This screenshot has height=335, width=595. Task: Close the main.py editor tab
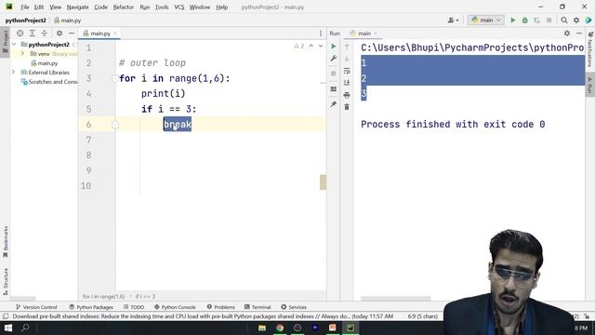(x=115, y=33)
